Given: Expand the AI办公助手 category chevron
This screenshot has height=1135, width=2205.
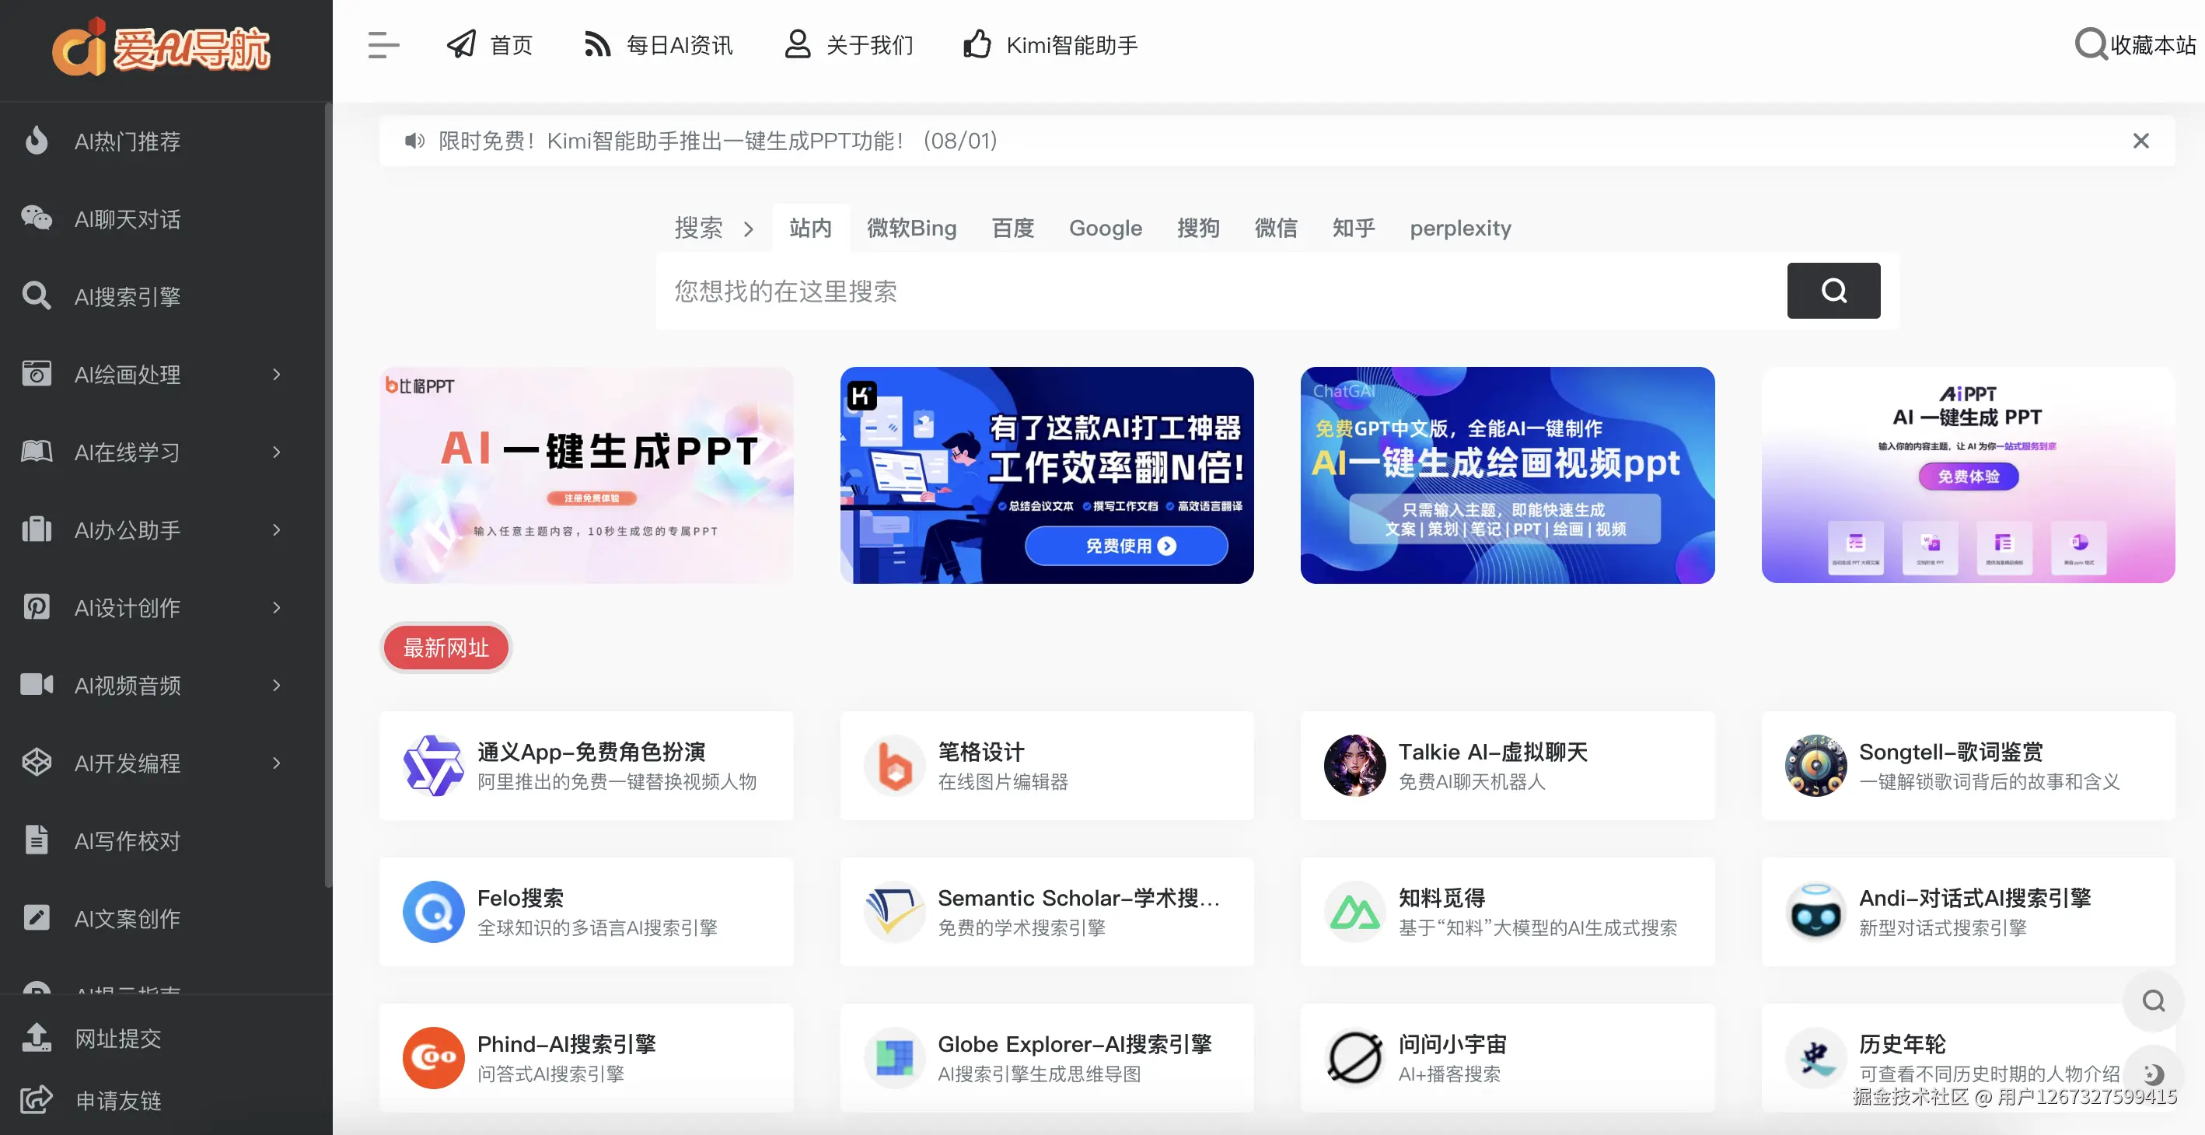Looking at the screenshot, I should tap(275, 530).
